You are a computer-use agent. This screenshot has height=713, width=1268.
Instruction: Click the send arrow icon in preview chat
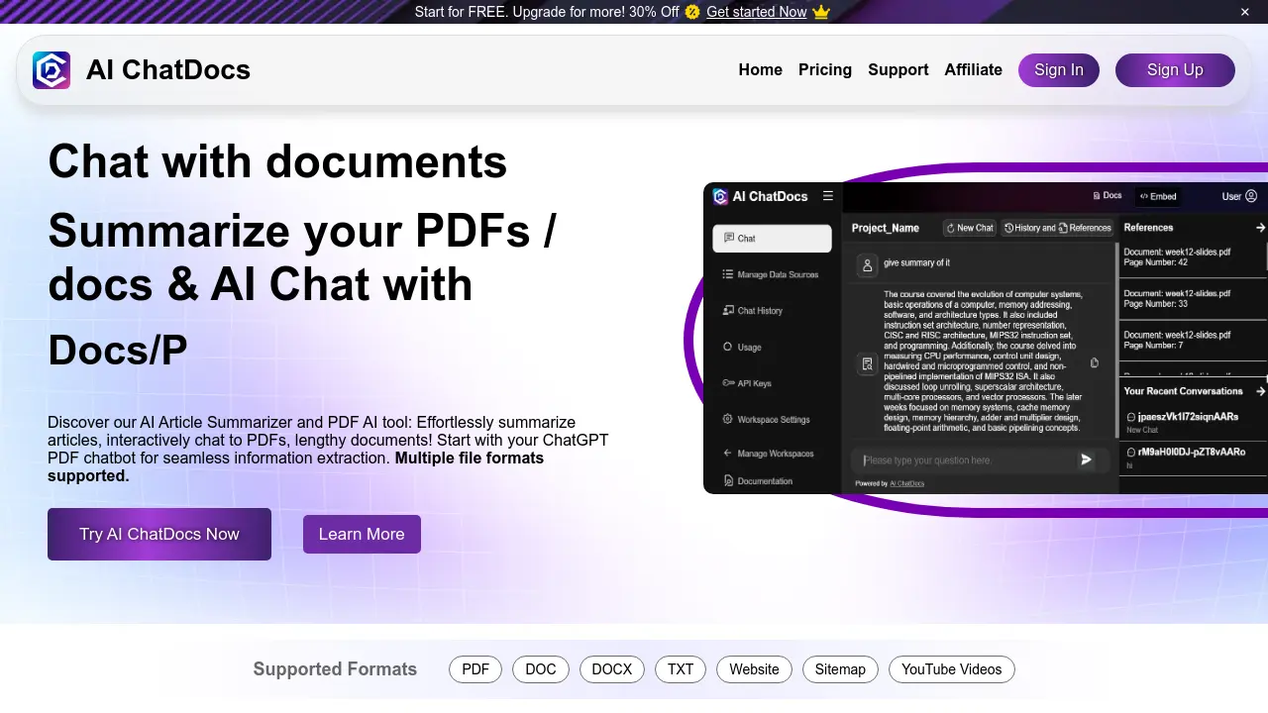click(x=1087, y=459)
